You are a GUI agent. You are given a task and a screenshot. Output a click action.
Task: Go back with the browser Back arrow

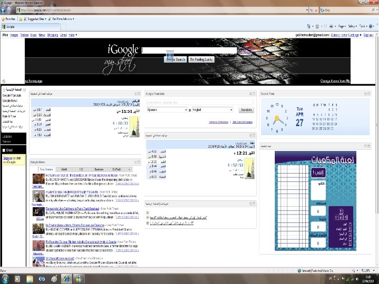(3, 10)
